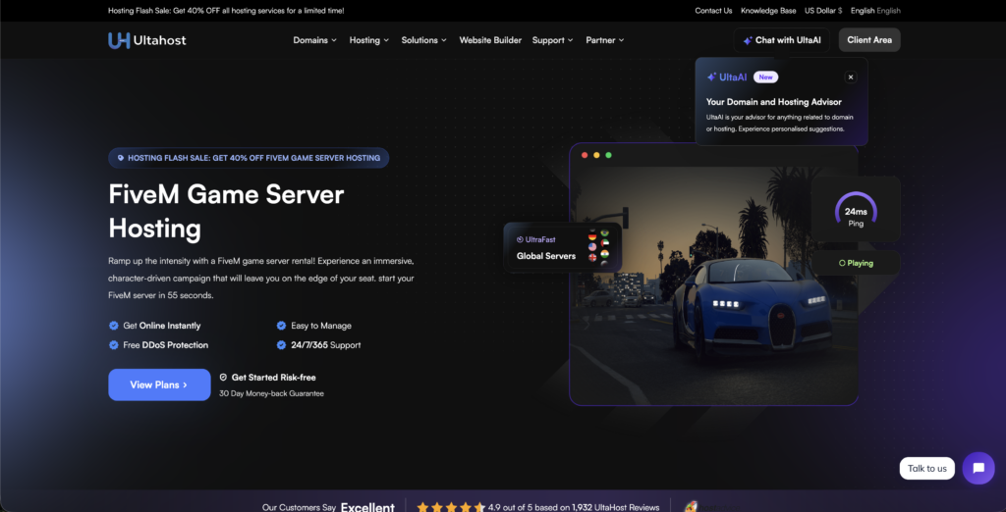Open the Solutions dropdown
Image resolution: width=1006 pixels, height=512 pixels.
point(423,40)
